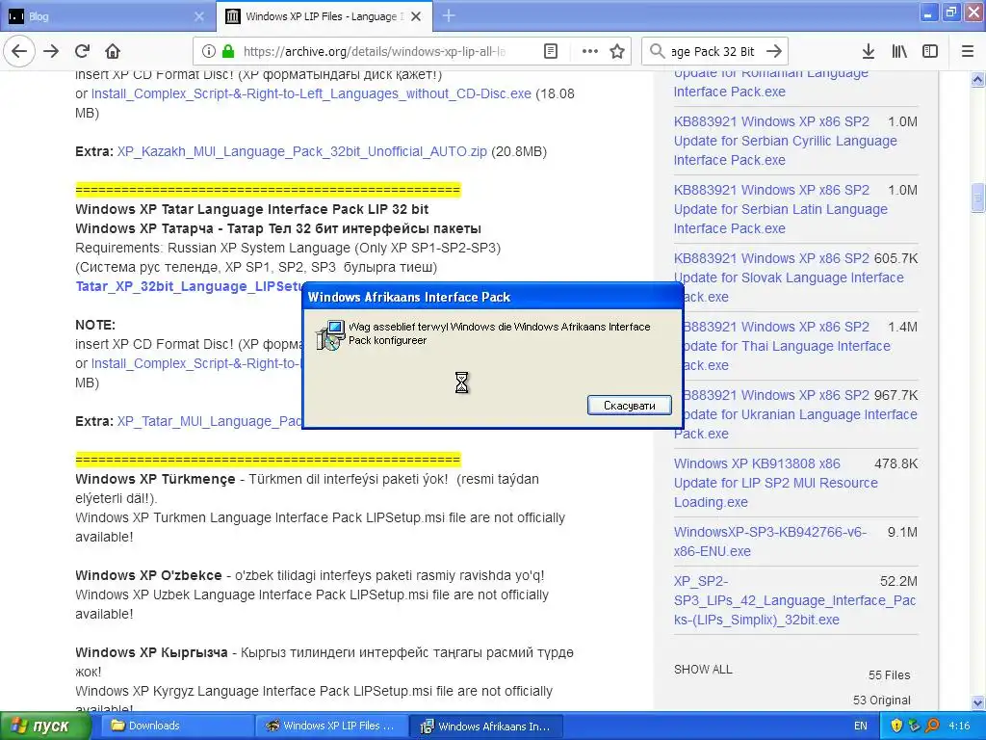This screenshot has width=986, height=740.
Task: Submit search with the arrow button
Action: point(775,51)
